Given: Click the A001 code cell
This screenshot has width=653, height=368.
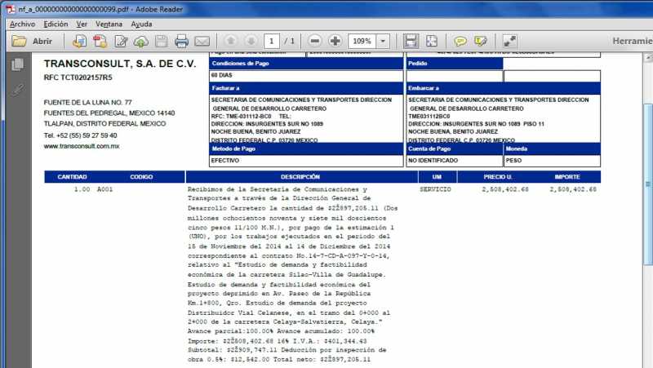Looking at the screenshot, I should click(x=105, y=189).
